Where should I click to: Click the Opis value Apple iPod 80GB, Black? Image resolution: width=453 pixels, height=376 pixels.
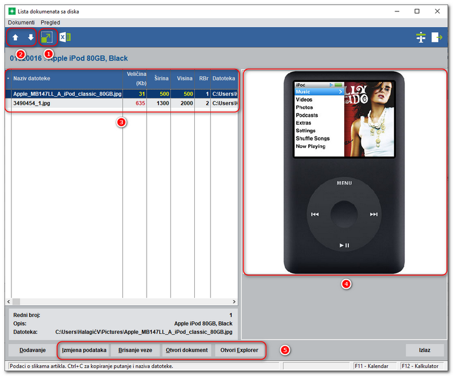coord(203,324)
